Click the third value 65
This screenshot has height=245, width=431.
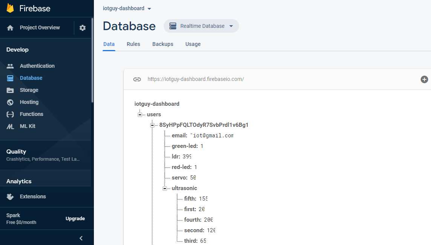coord(203,241)
